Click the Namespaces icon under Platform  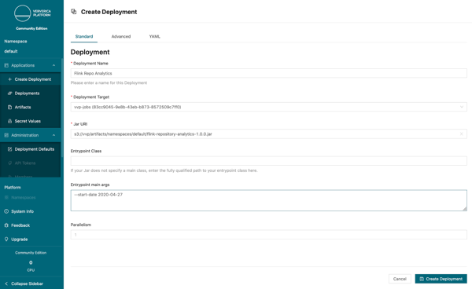tap(6, 197)
